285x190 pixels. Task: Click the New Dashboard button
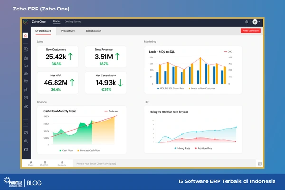point(251,31)
